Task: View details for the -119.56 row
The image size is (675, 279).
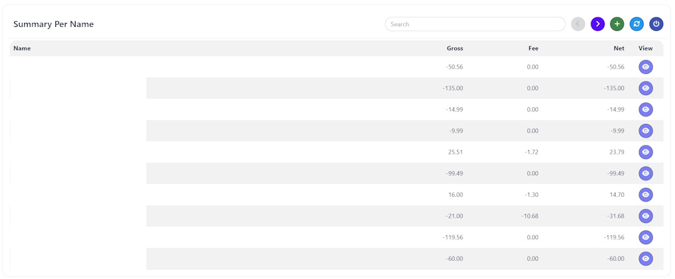Action: pos(646,237)
